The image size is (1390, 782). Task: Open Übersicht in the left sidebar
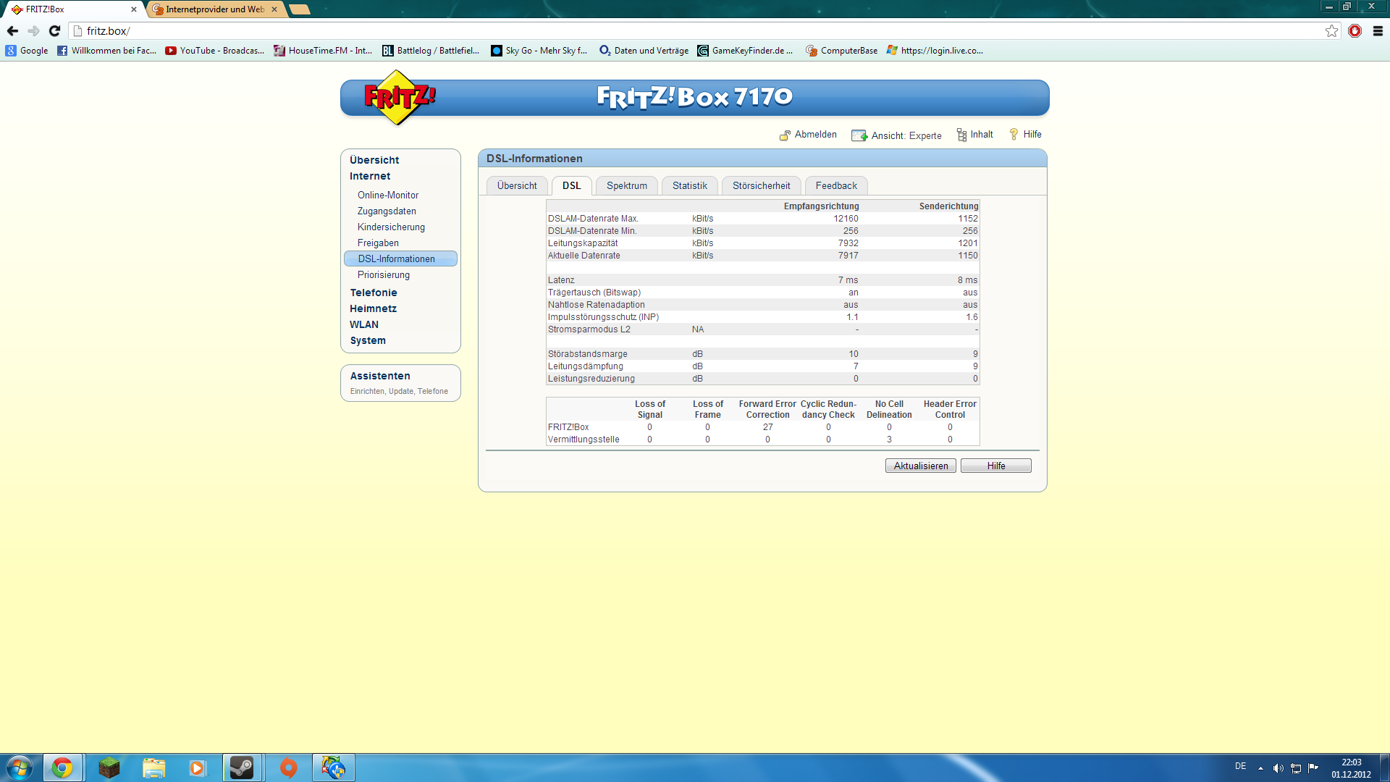click(x=374, y=160)
